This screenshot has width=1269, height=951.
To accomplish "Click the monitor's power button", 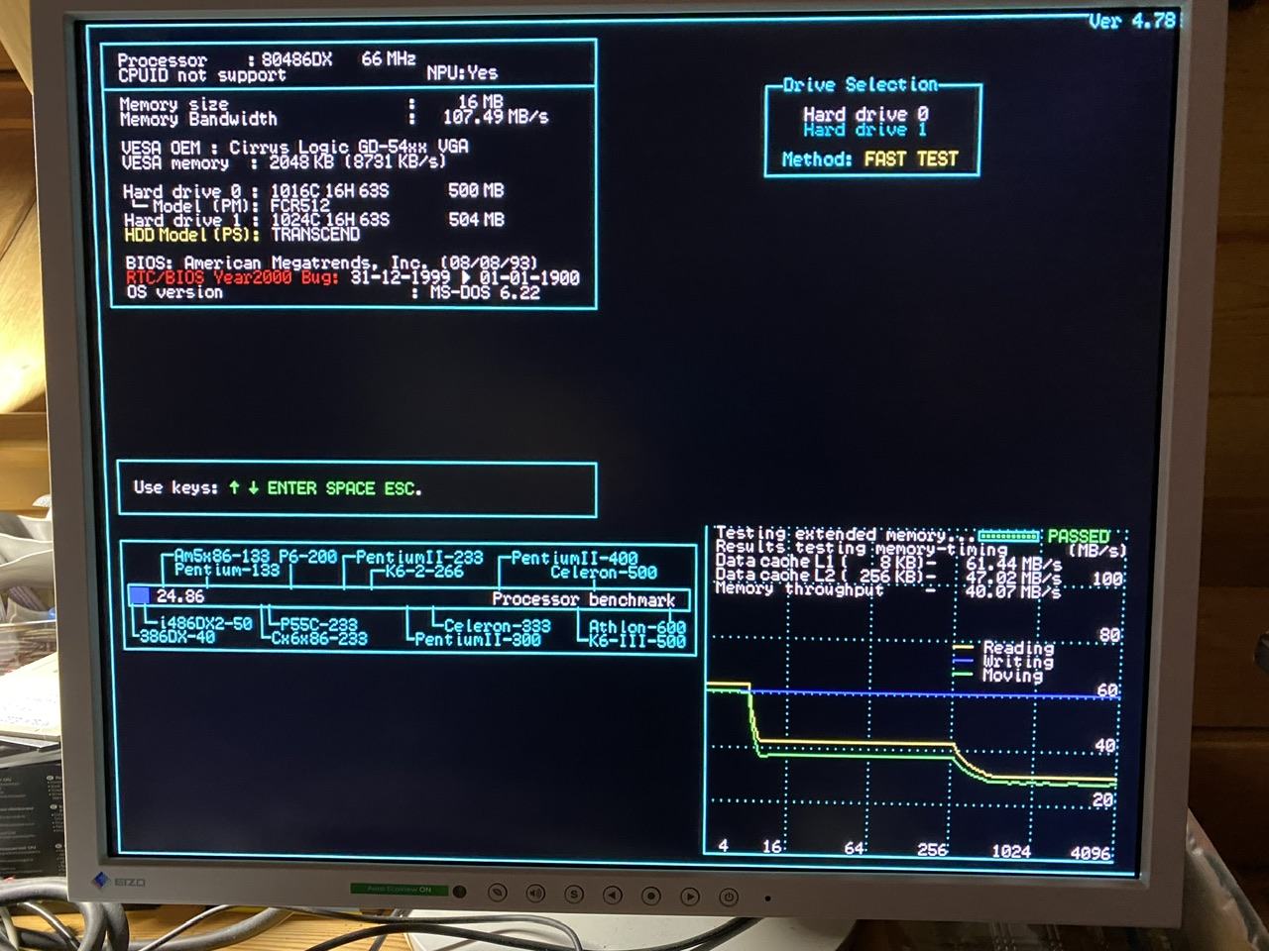I will tap(729, 898).
